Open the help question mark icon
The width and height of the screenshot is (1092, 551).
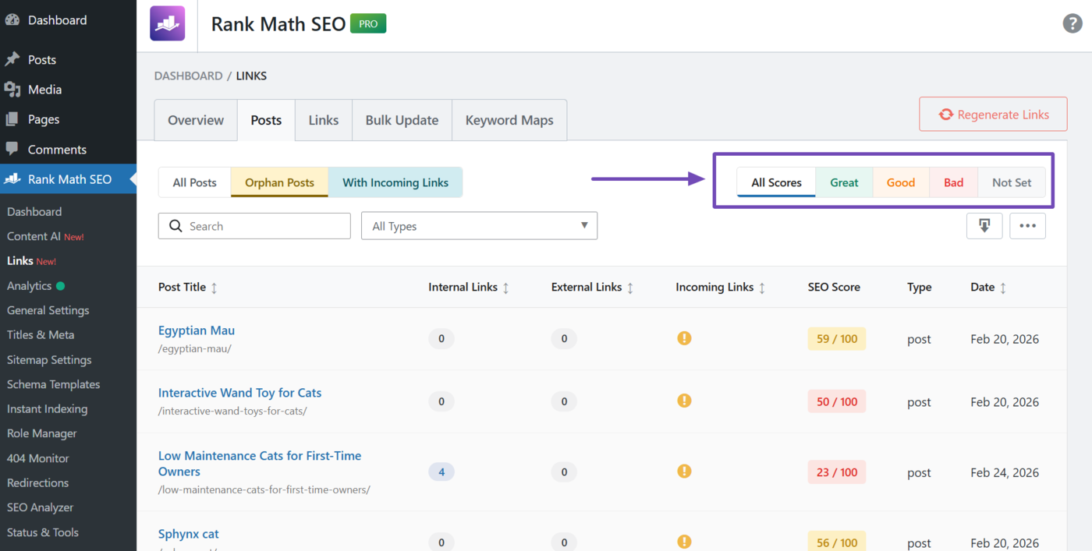[1072, 23]
